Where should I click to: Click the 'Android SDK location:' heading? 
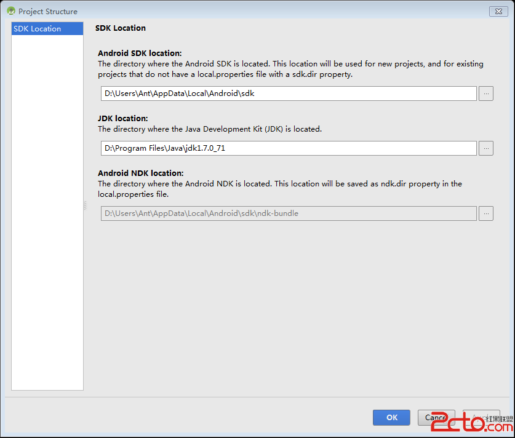tap(140, 53)
